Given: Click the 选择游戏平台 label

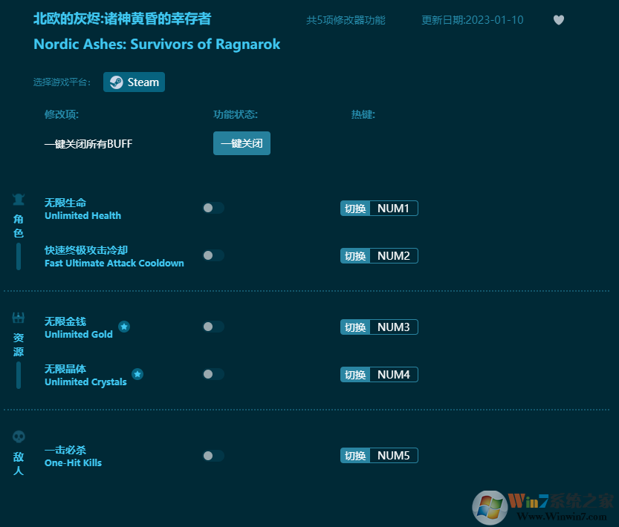Looking at the screenshot, I should [x=62, y=82].
